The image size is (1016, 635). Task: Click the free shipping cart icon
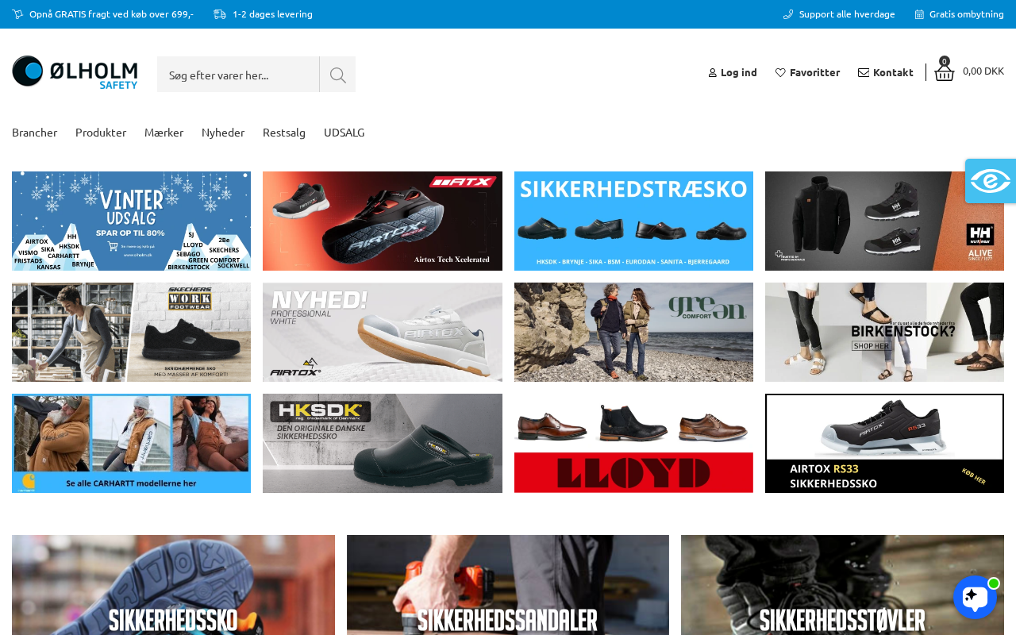(x=17, y=14)
